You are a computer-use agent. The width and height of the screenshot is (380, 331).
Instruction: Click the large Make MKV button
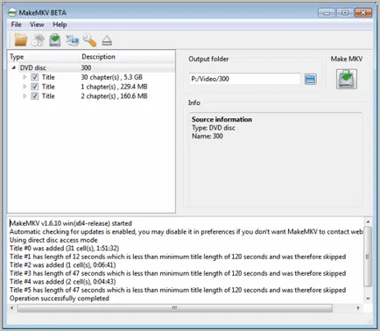click(x=347, y=79)
